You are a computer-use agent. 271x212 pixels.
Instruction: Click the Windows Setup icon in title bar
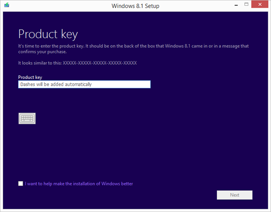click(6, 6)
